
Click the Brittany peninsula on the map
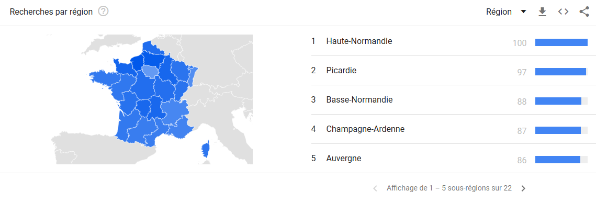(103, 76)
